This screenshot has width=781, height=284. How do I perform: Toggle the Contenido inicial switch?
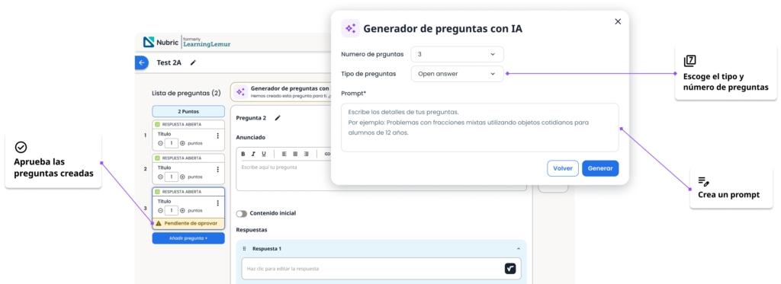(242, 213)
